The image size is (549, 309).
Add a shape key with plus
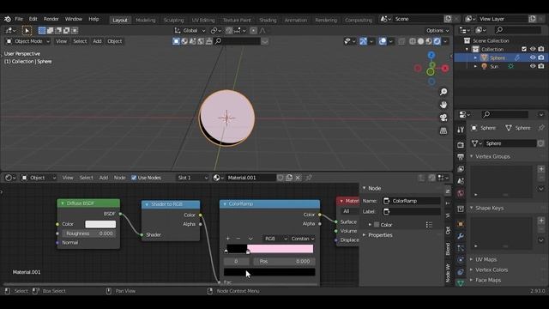click(541, 221)
